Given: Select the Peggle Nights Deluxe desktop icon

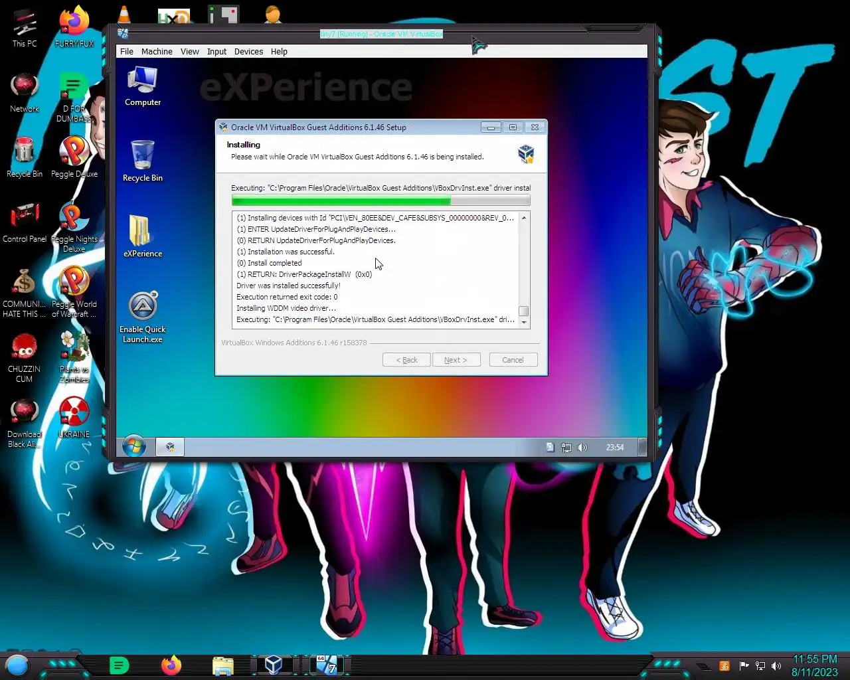Looking at the screenshot, I should tap(74, 227).
